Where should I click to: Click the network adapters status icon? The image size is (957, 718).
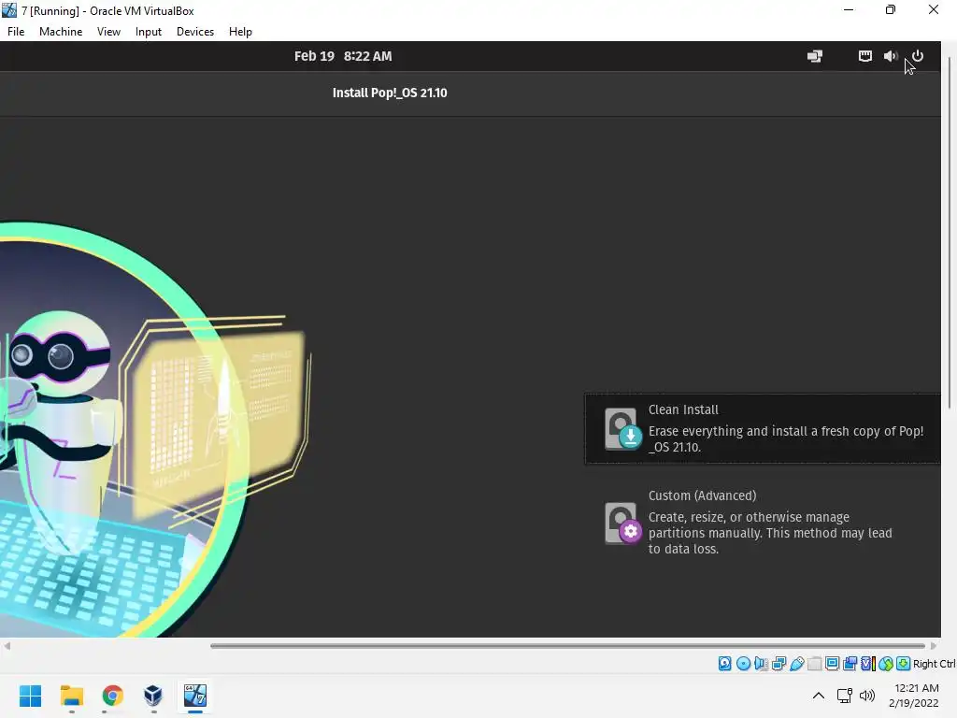[x=778, y=664]
